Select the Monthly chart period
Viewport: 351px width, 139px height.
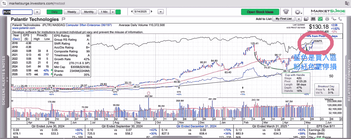point(89,12)
